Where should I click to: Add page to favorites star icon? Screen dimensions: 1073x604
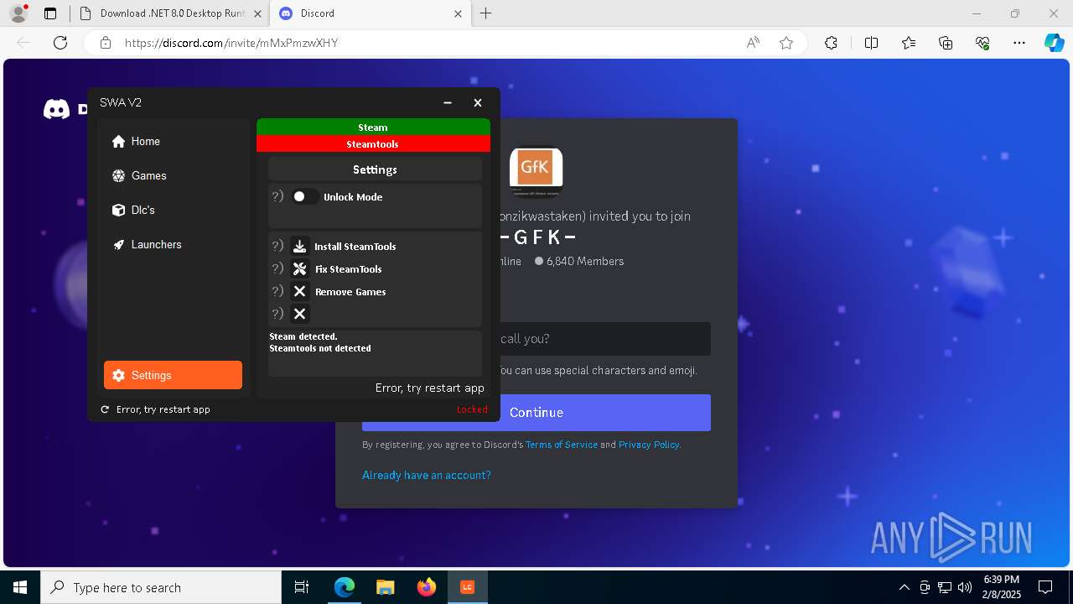786,43
